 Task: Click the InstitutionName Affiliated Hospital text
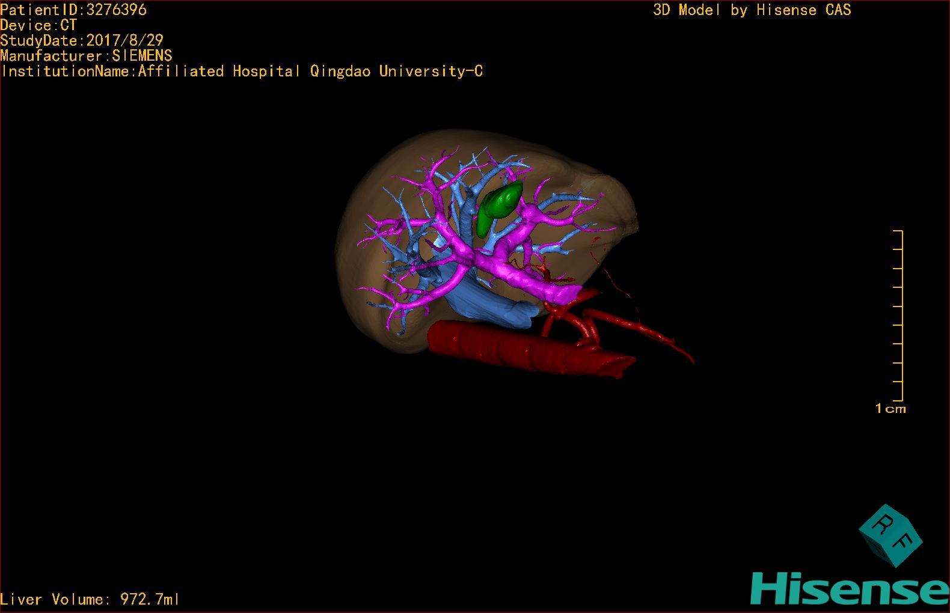242,71
